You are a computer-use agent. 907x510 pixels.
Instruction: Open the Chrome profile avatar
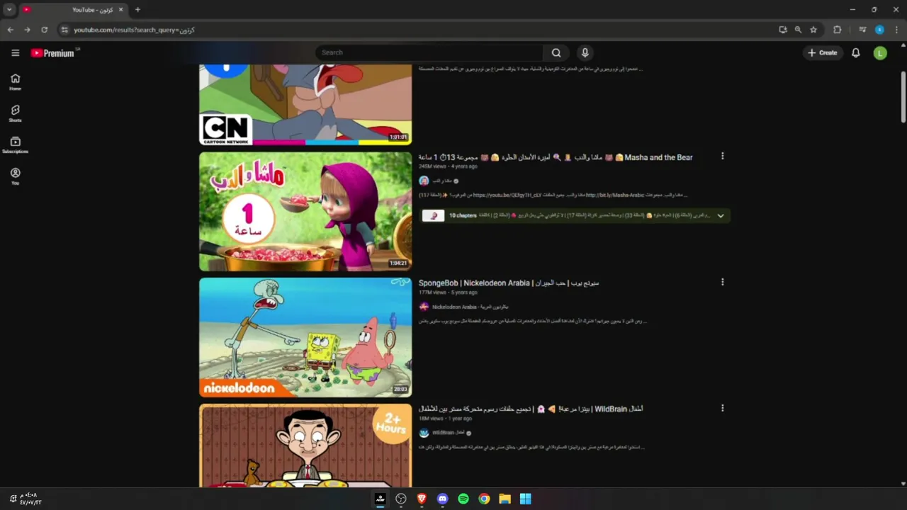click(879, 30)
